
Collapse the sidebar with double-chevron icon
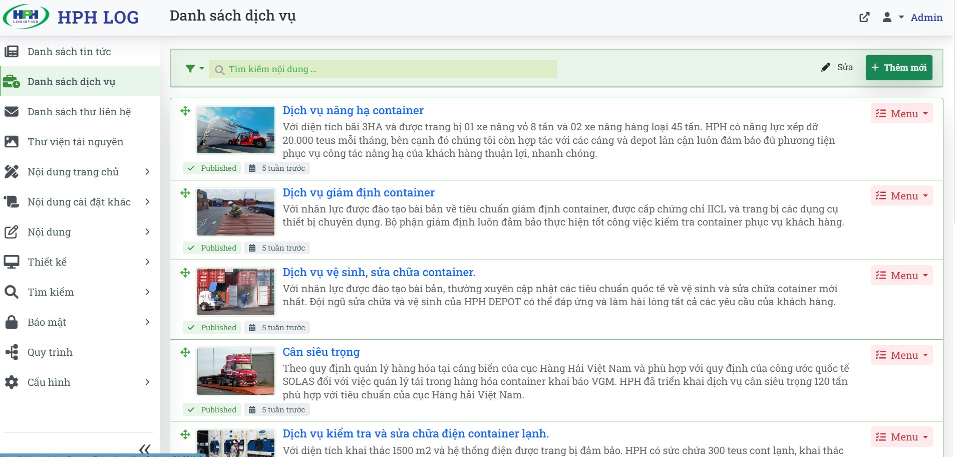145,448
